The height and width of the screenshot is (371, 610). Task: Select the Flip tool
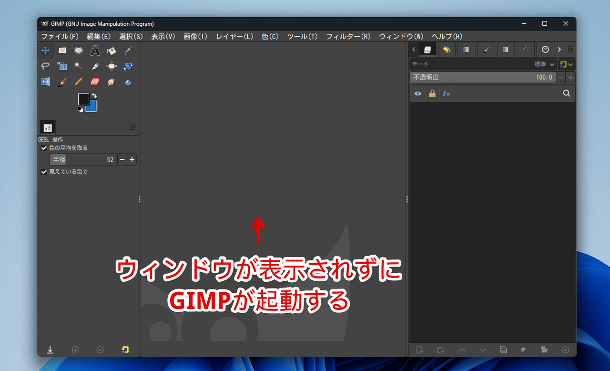[45, 82]
